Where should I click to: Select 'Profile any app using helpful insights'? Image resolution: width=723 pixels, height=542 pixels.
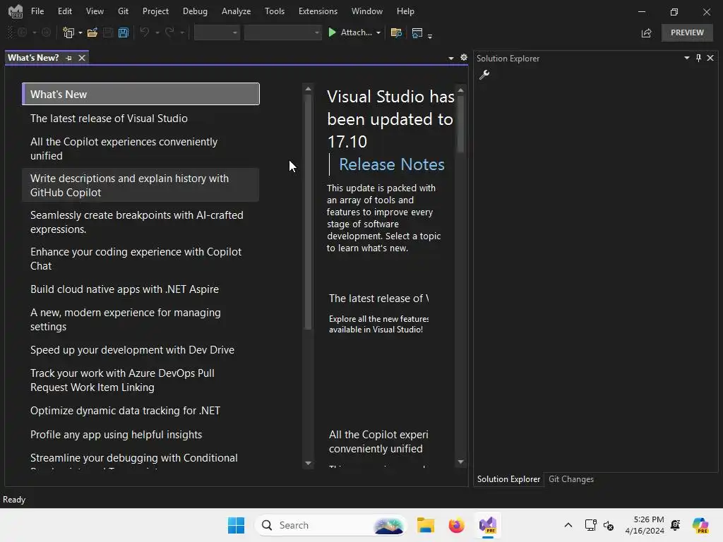coord(141,435)
